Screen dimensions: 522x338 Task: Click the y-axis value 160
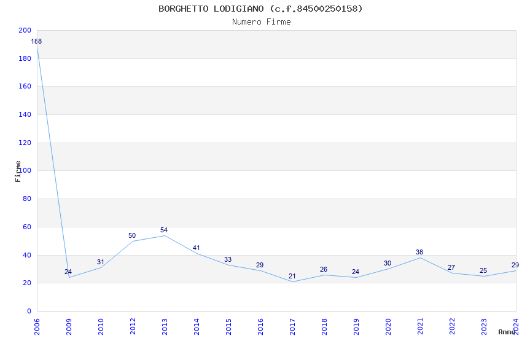tap(25, 86)
